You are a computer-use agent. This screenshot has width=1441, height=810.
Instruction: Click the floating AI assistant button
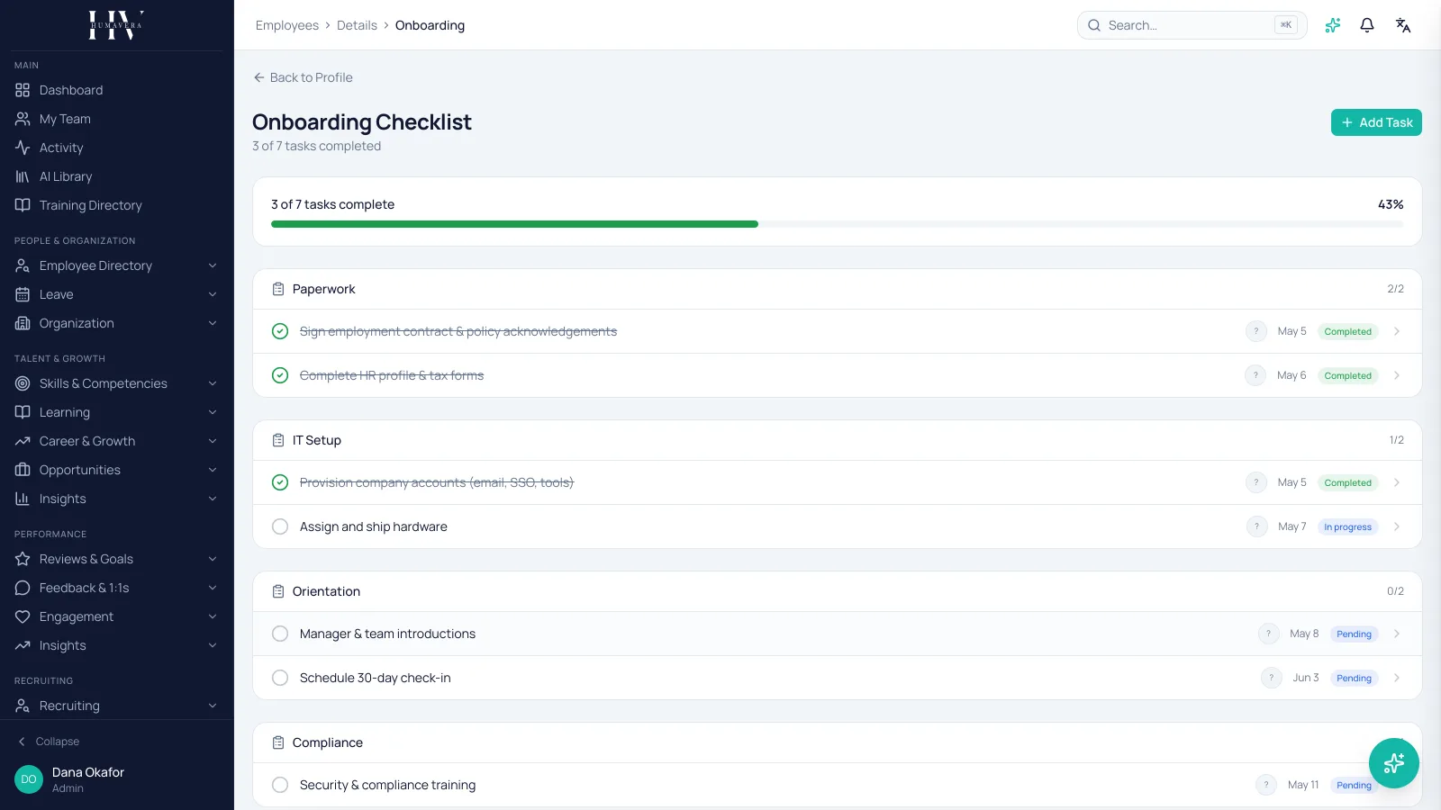(x=1394, y=763)
